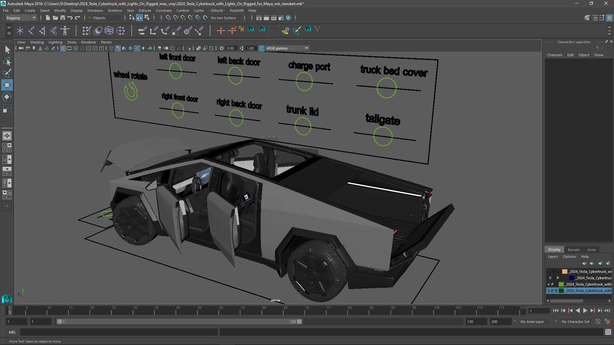Open Layers menu in Layer Editor
Viewport: 614px width, 345px height.
pos(553,257)
